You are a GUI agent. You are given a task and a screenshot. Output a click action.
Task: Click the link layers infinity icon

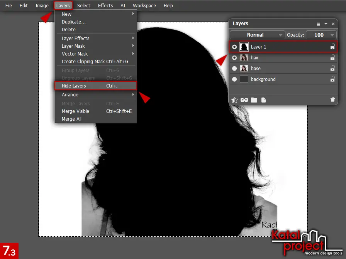(244, 100)
